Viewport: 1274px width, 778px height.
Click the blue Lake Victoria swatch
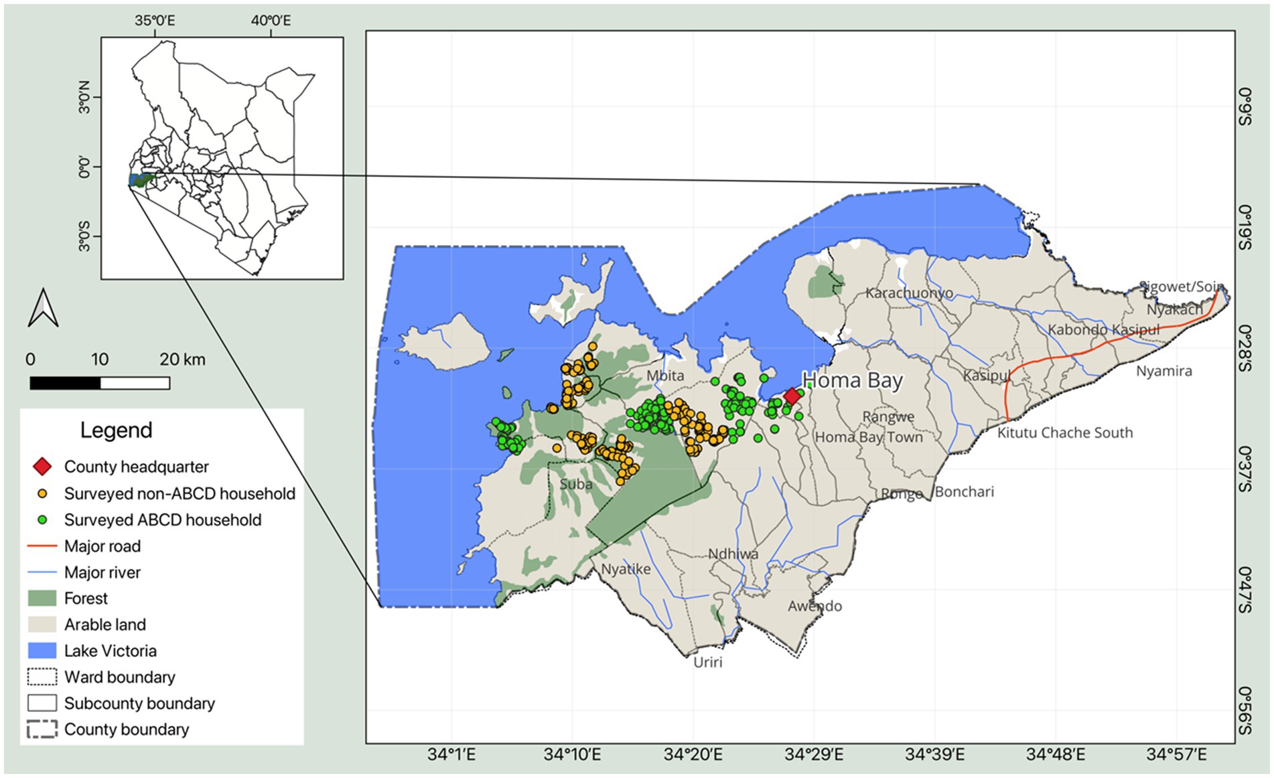tap(42, 651)
